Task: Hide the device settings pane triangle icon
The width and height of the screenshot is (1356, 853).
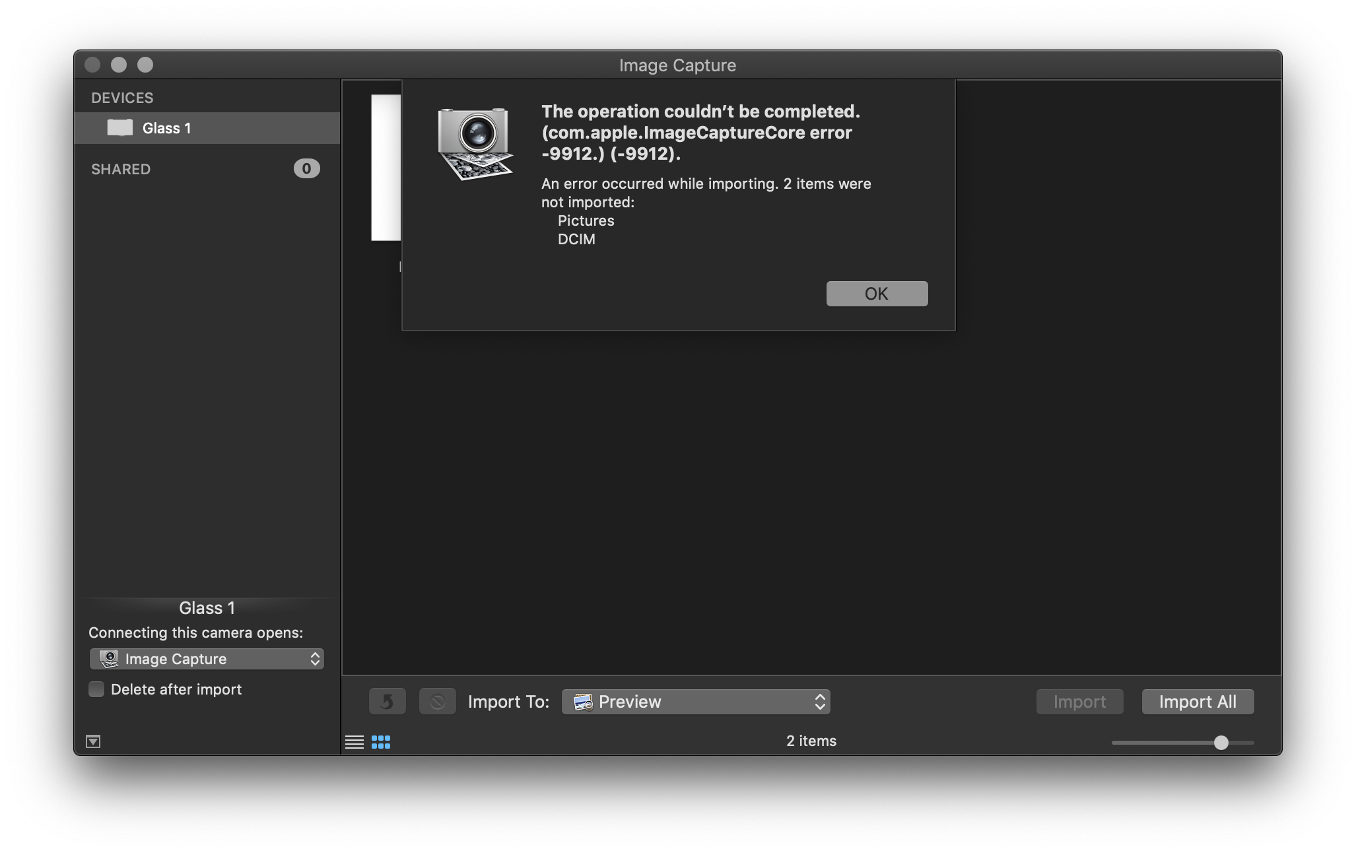Action: click(93, 741)
